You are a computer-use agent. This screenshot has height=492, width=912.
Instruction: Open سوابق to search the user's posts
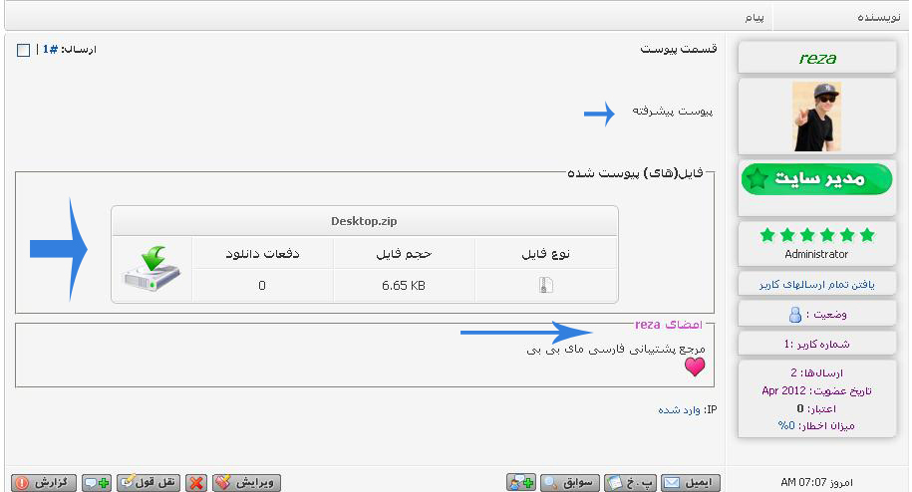[569, 483]
